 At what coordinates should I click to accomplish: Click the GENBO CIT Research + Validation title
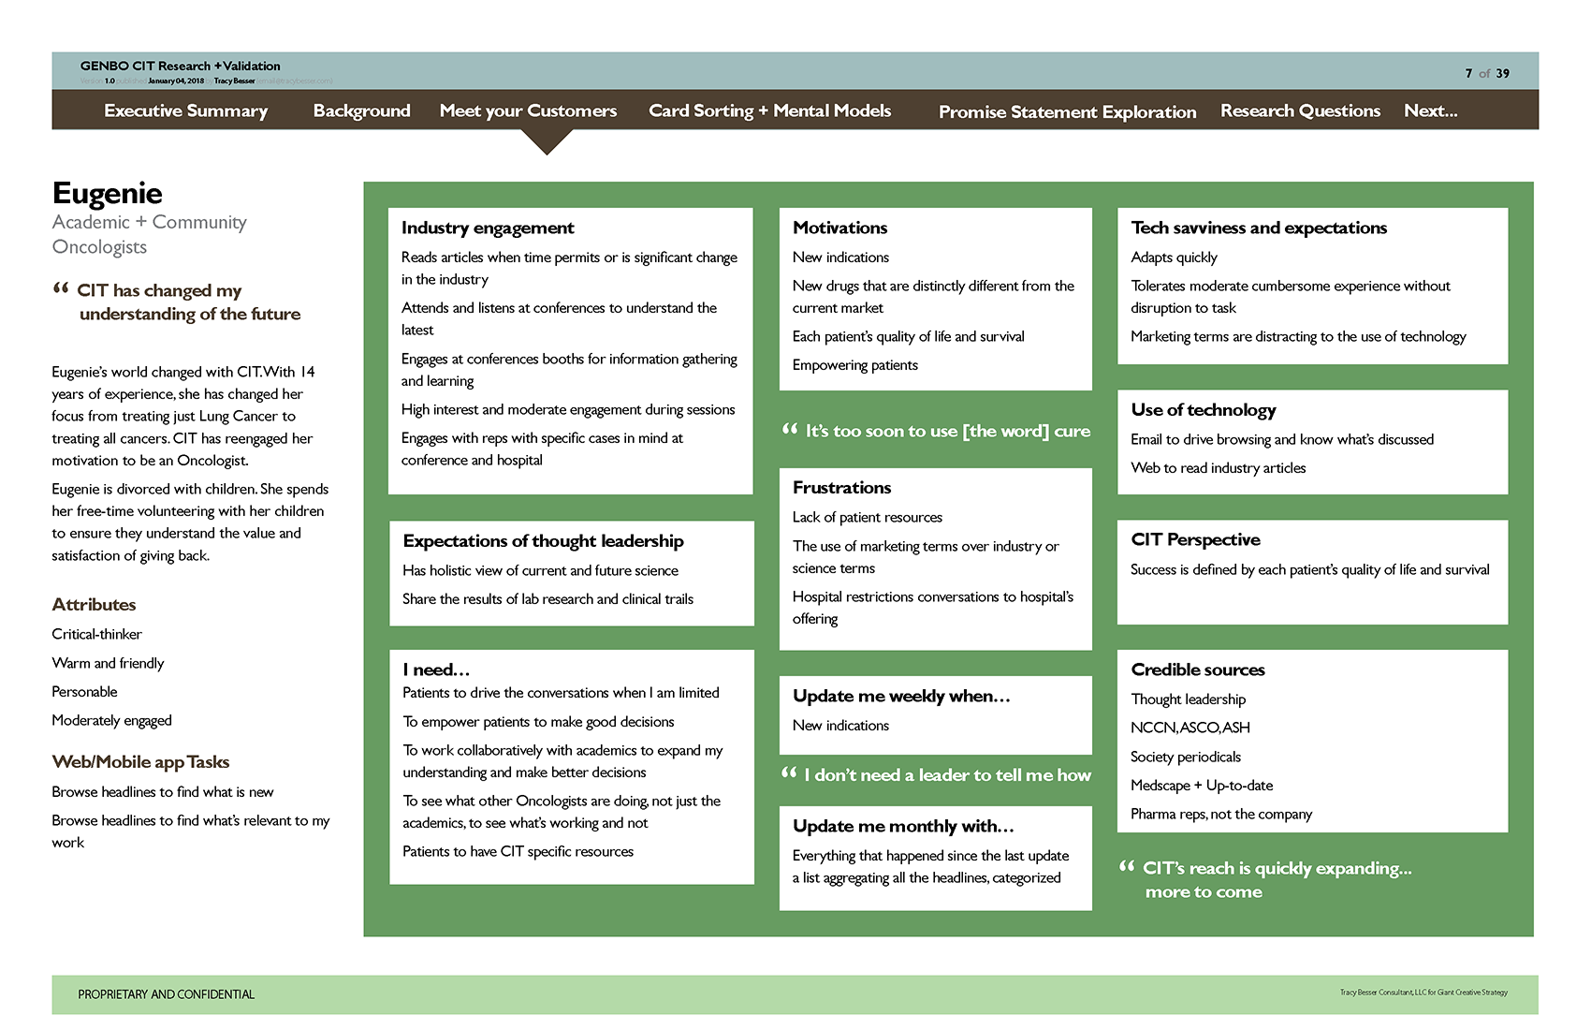tap(180, 66)
